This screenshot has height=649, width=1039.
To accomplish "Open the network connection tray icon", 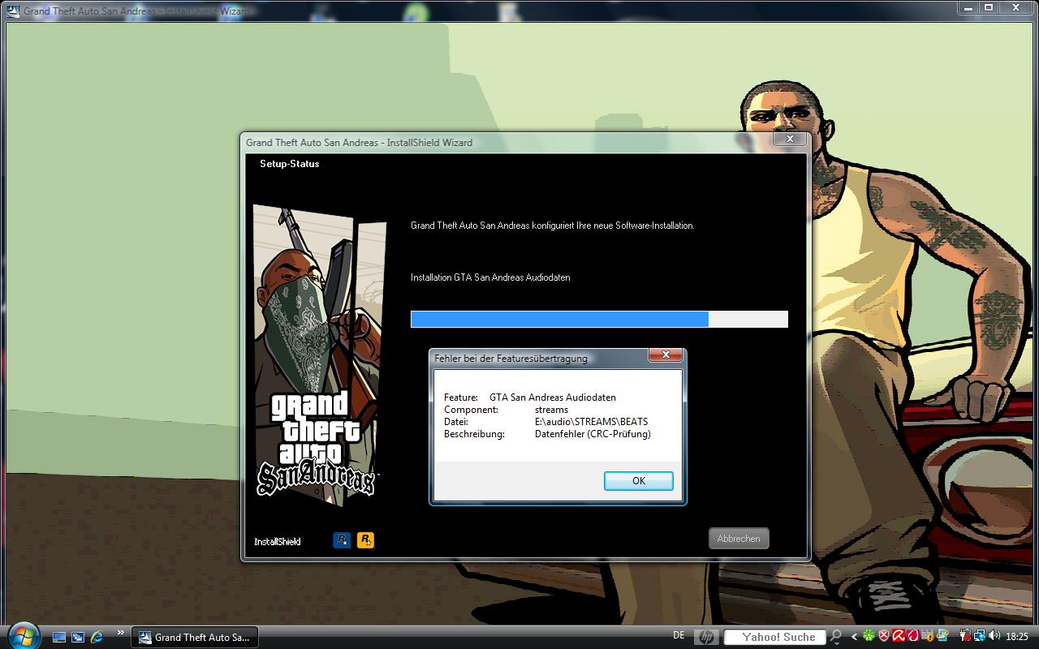I will click(980, 637).
